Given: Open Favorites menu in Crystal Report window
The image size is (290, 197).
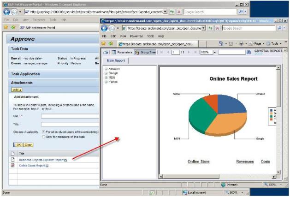Looking at the screenshot, I should [136, 36].
